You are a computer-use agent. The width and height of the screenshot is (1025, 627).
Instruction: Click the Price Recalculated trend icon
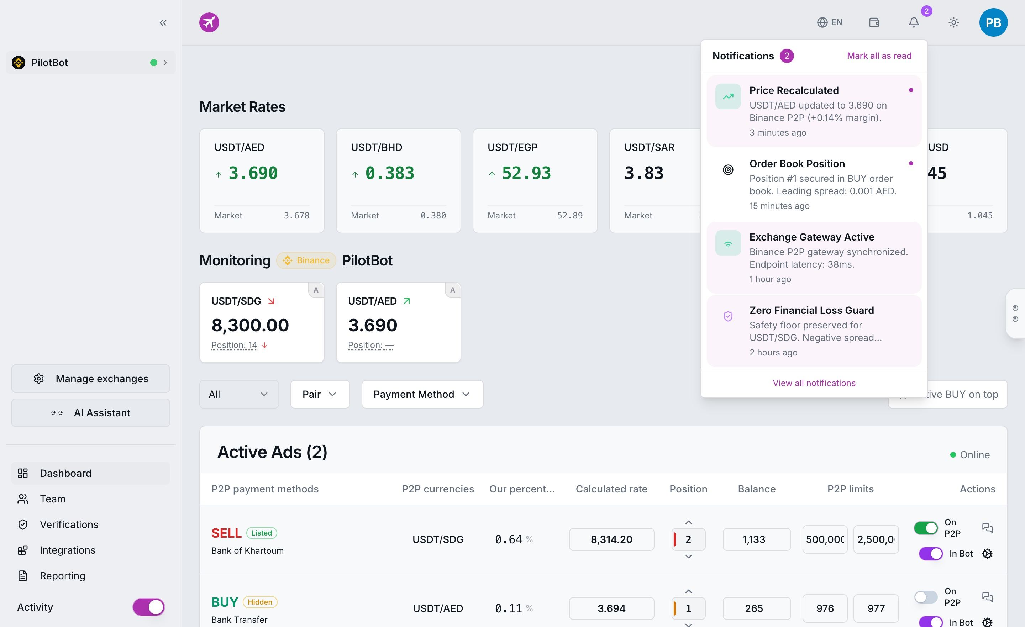click(x=728, y=96)
